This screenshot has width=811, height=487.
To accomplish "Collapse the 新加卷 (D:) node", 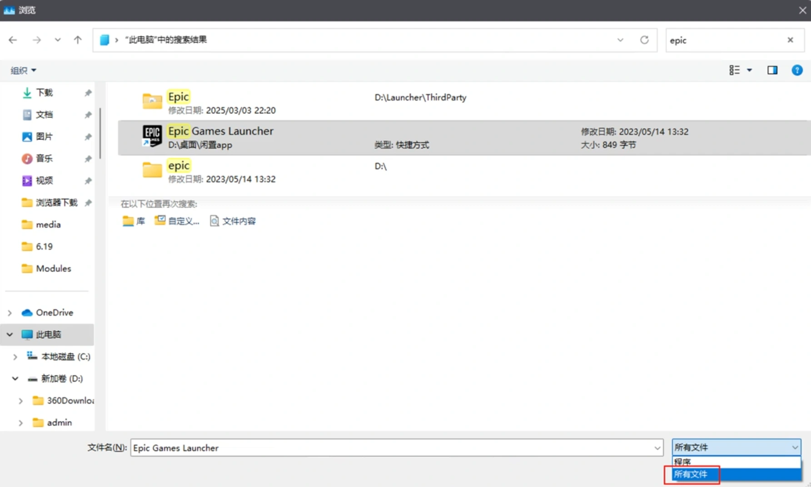I will click(15, 379).
